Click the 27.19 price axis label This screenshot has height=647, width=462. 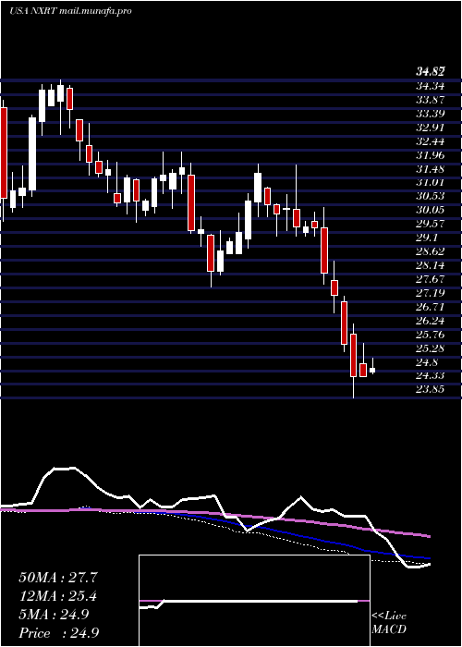430,293
